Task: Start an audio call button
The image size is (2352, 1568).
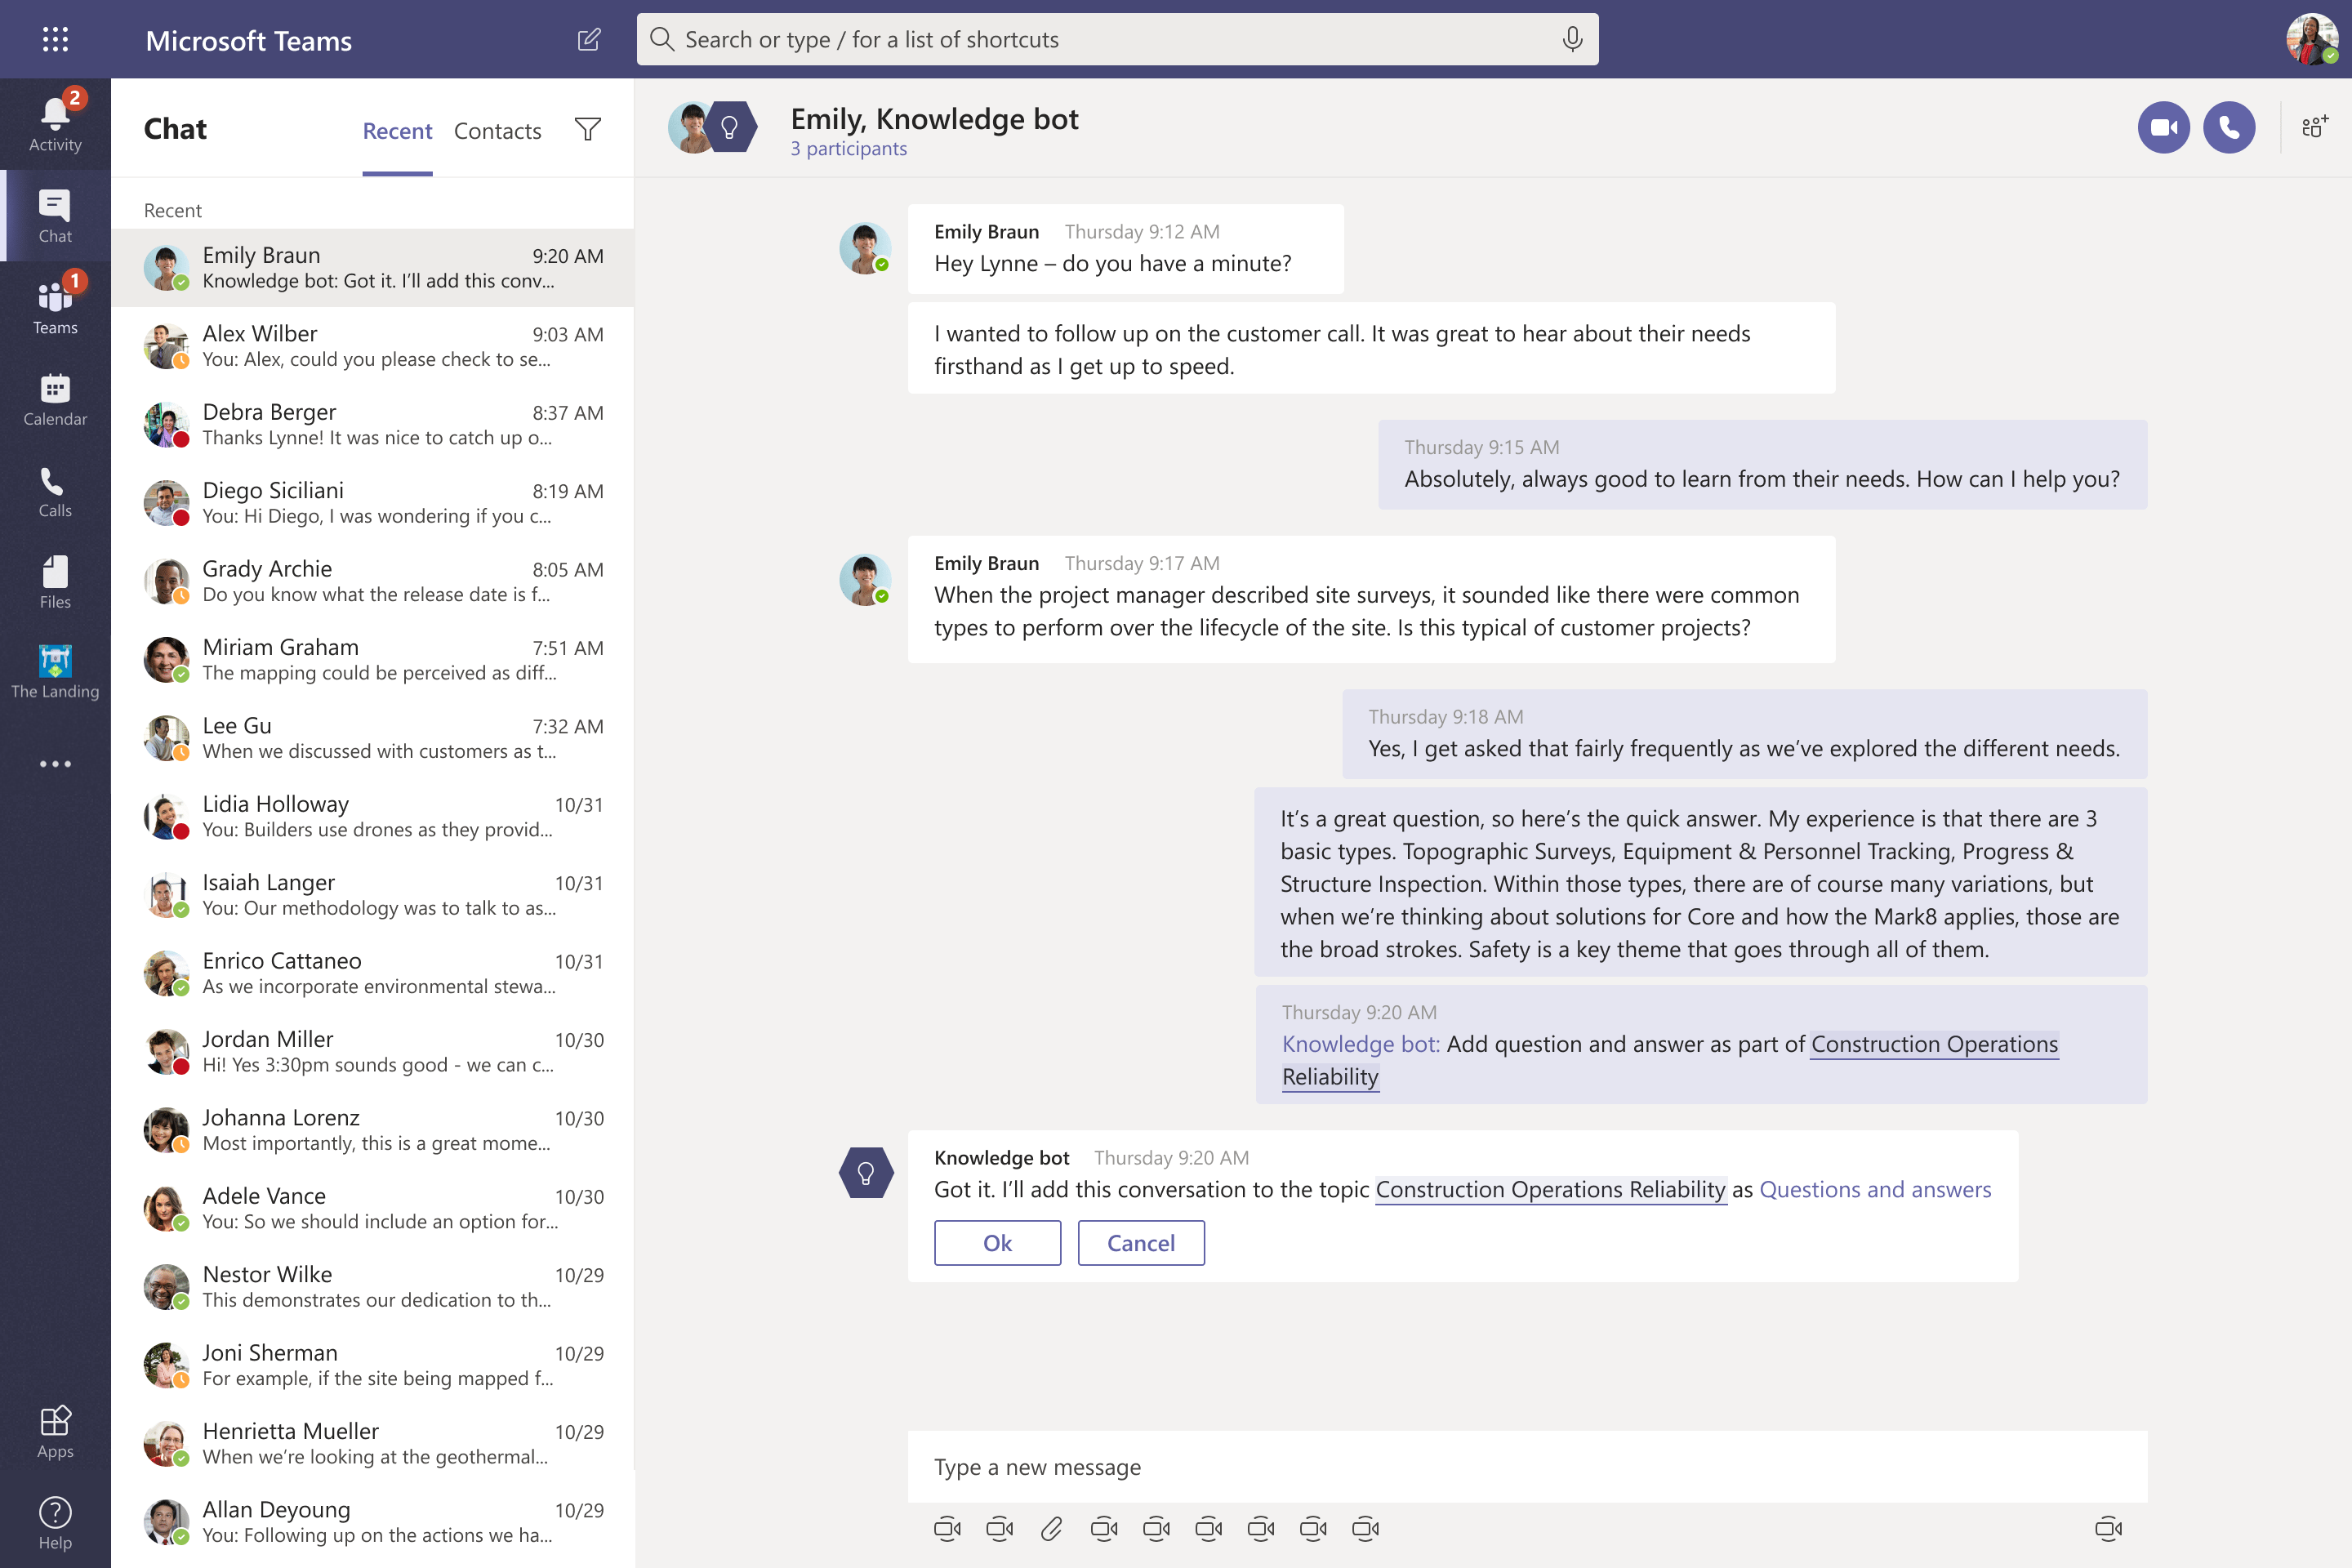Action: pyautogui.click(x=2229, y=127)
